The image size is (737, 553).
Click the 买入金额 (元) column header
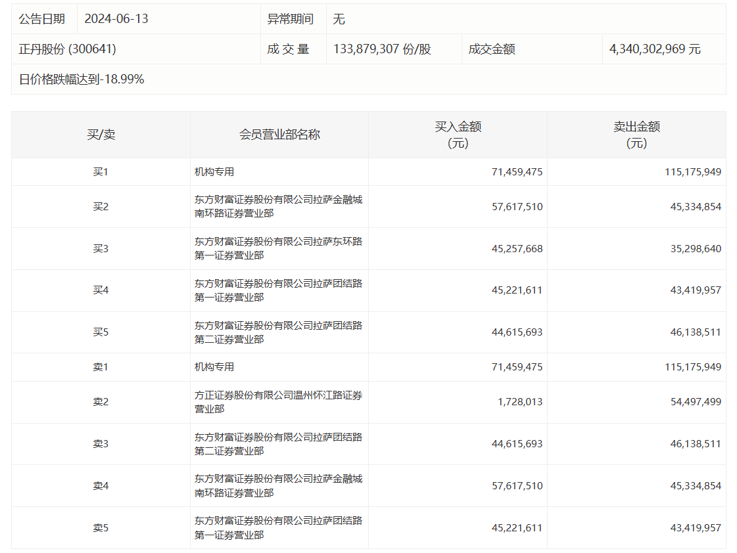click(458, 135)
